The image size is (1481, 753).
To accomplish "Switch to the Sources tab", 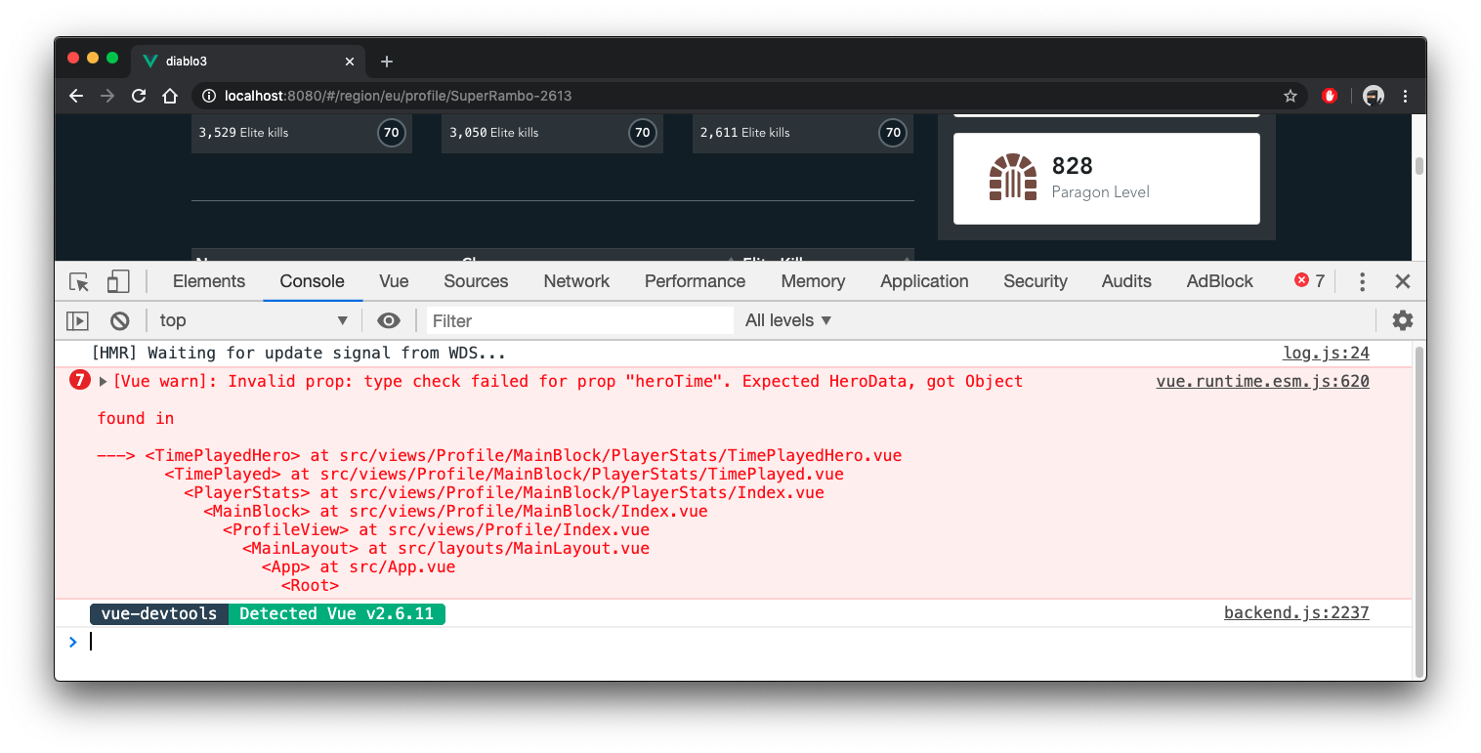I will tap(476, 281).
